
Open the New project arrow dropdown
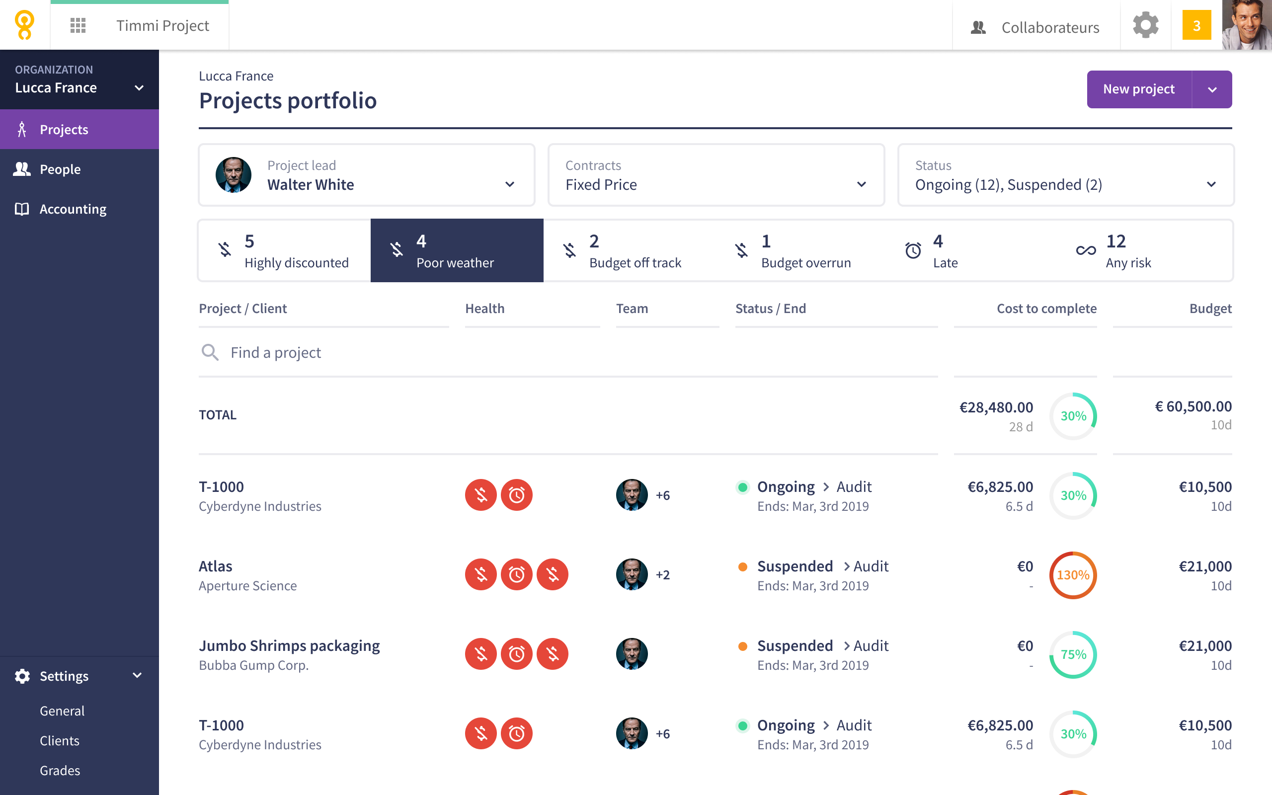(1212, 89)
